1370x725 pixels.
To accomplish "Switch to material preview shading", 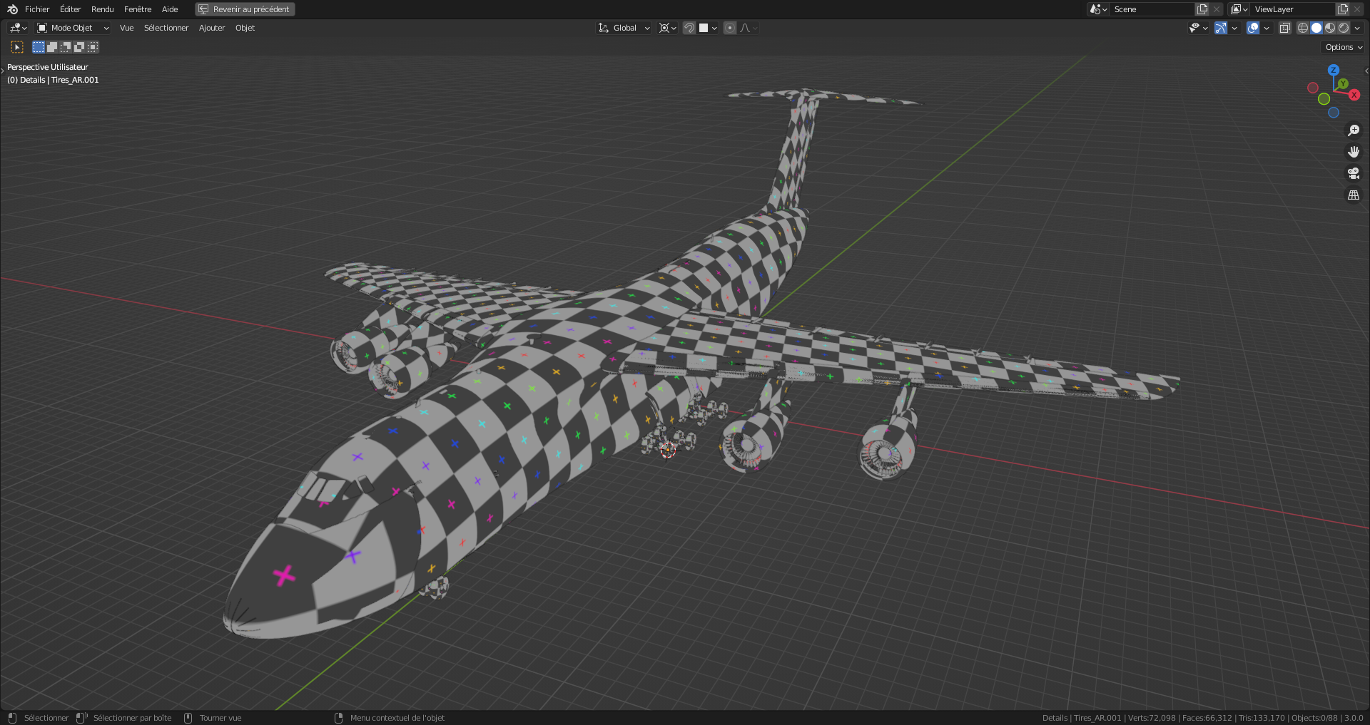I will pos(1330,28).
